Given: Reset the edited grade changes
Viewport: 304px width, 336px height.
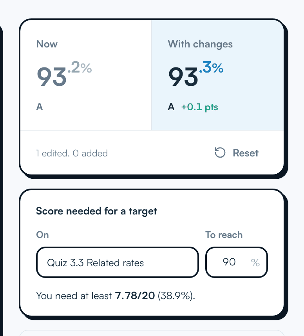Looking at the screenshot, I should [237, 153].
